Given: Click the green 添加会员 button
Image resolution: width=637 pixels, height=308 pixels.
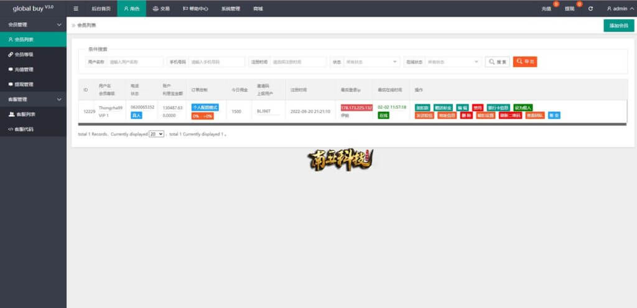Looking at the screenshot, I should point(619,25).
